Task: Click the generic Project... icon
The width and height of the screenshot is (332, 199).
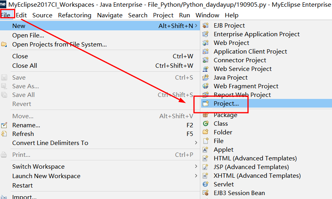Action: tap(205, 104)
